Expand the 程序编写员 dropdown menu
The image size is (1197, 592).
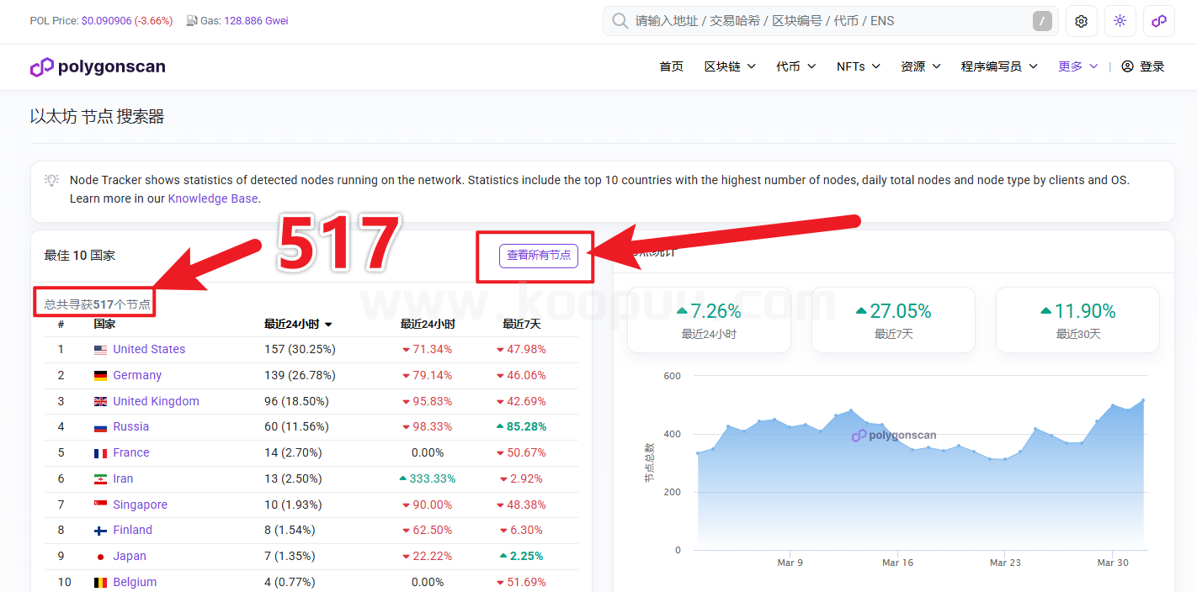point(999,66)
